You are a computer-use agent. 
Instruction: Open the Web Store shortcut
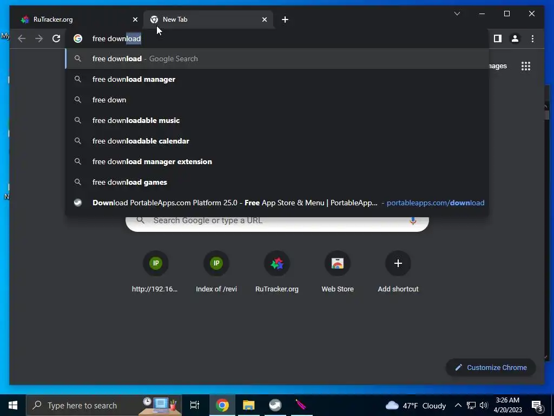pyautogui.click(x=338, y=272)
